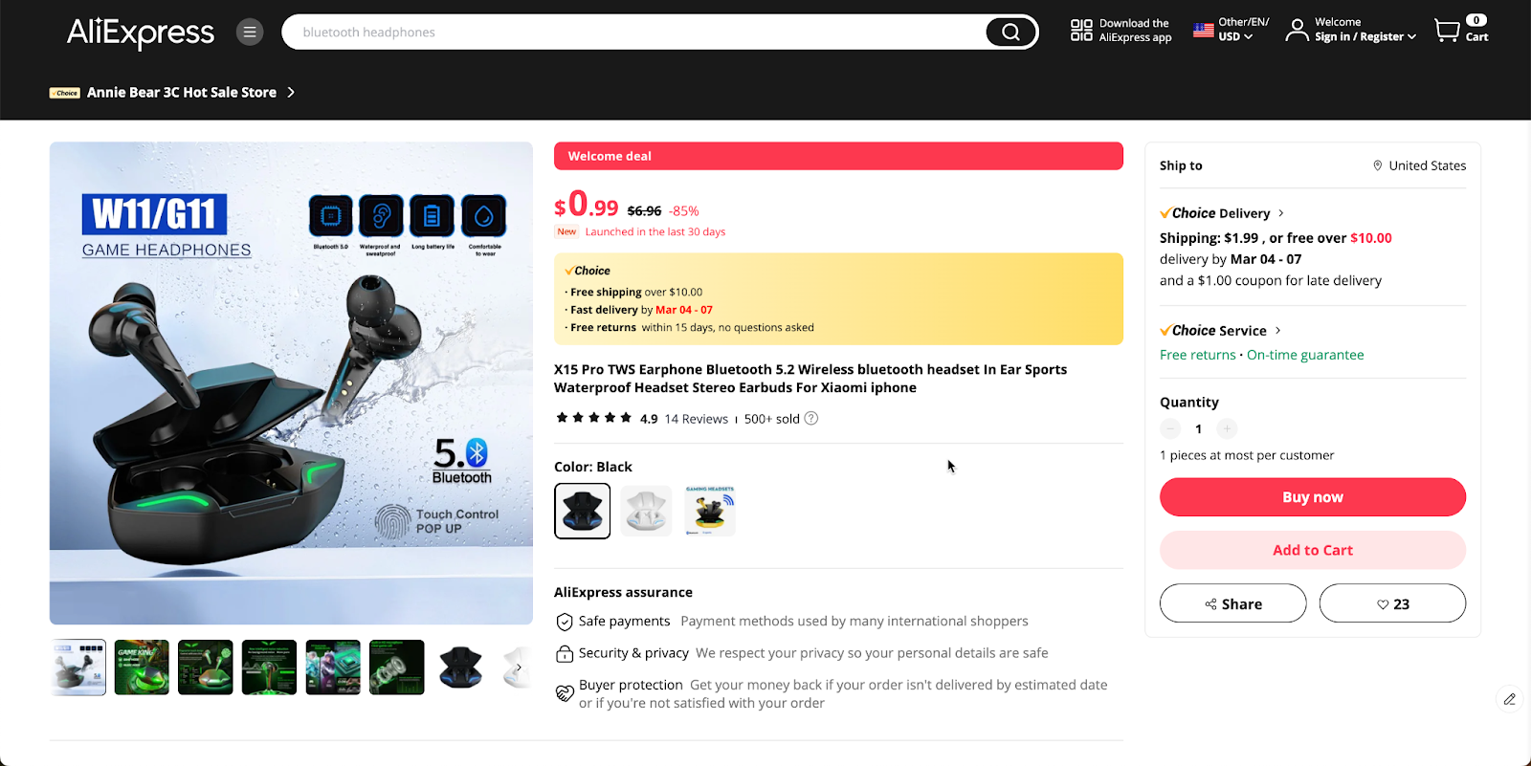Select the GAME KING second thumbnail
This screenshot has width=1531, height=766.
coord(142,668)
